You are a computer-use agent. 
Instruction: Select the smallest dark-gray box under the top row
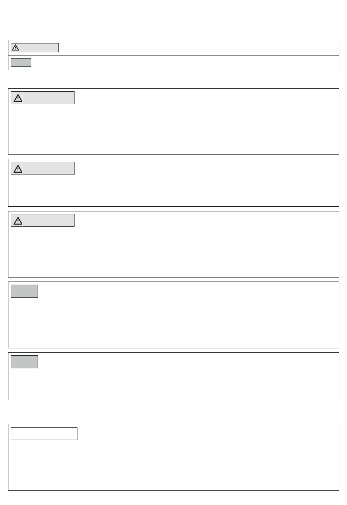(x=21, y=62)
